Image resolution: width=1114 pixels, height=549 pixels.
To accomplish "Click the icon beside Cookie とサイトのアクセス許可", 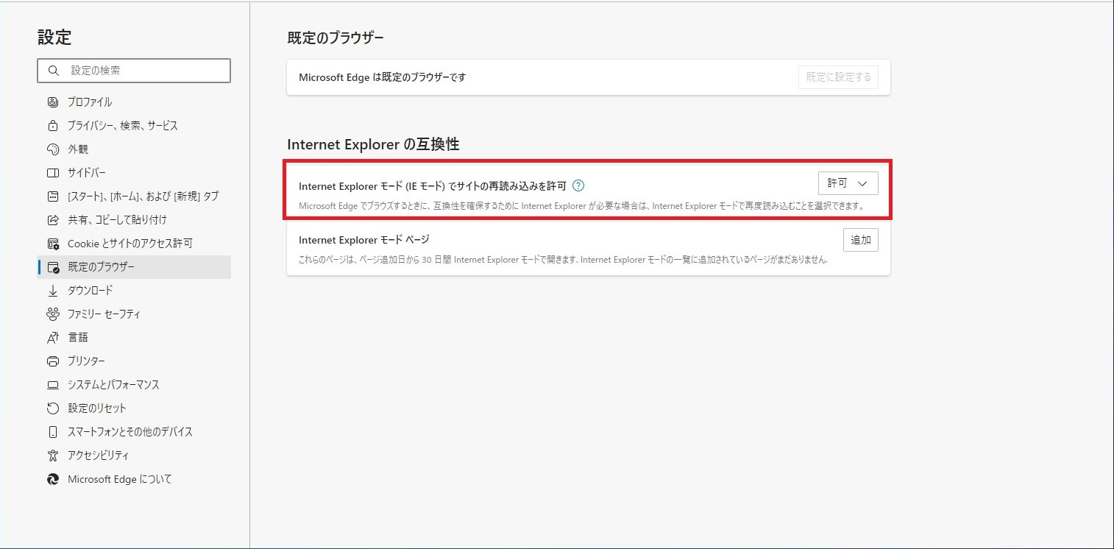I will [x=52, y=244].
